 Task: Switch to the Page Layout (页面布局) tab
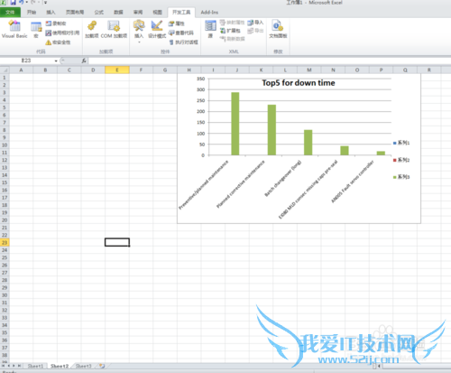(75, 13)
